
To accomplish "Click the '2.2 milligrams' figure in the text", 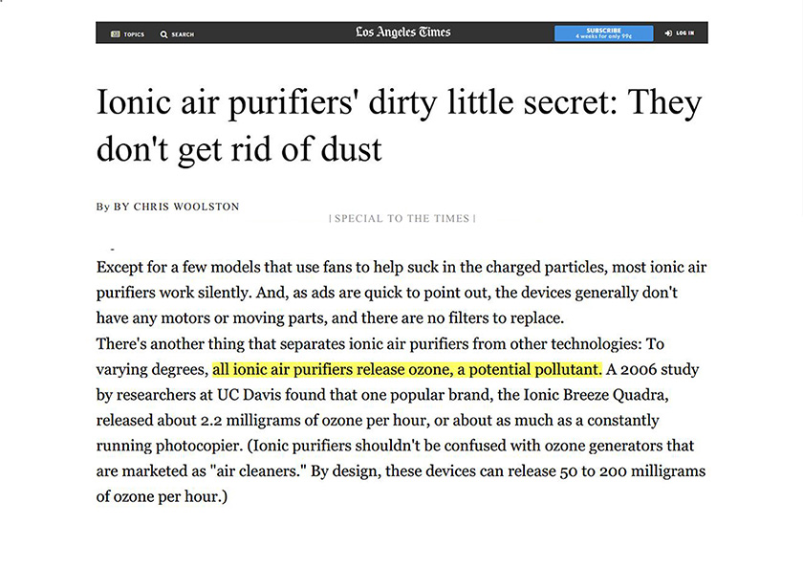I will 247,421.
